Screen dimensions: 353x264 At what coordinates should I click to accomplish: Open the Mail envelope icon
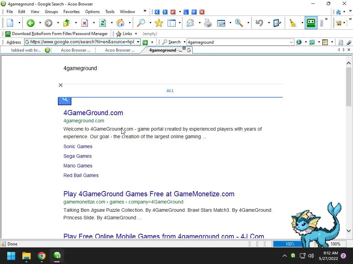click(190, 23)
